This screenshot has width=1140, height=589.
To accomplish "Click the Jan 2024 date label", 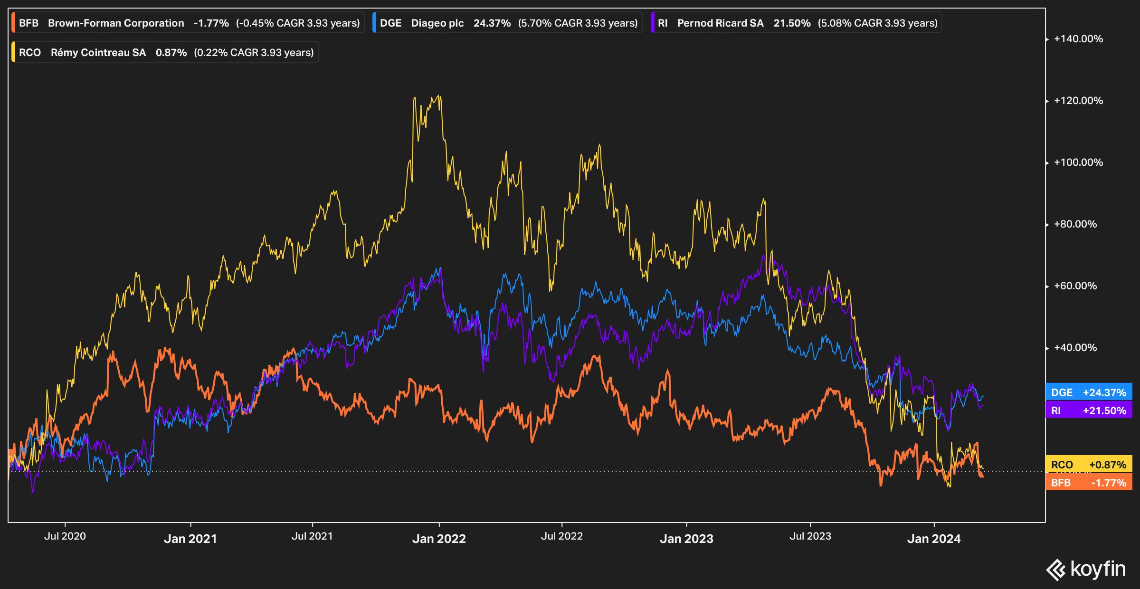I will (x=934, y=539).
